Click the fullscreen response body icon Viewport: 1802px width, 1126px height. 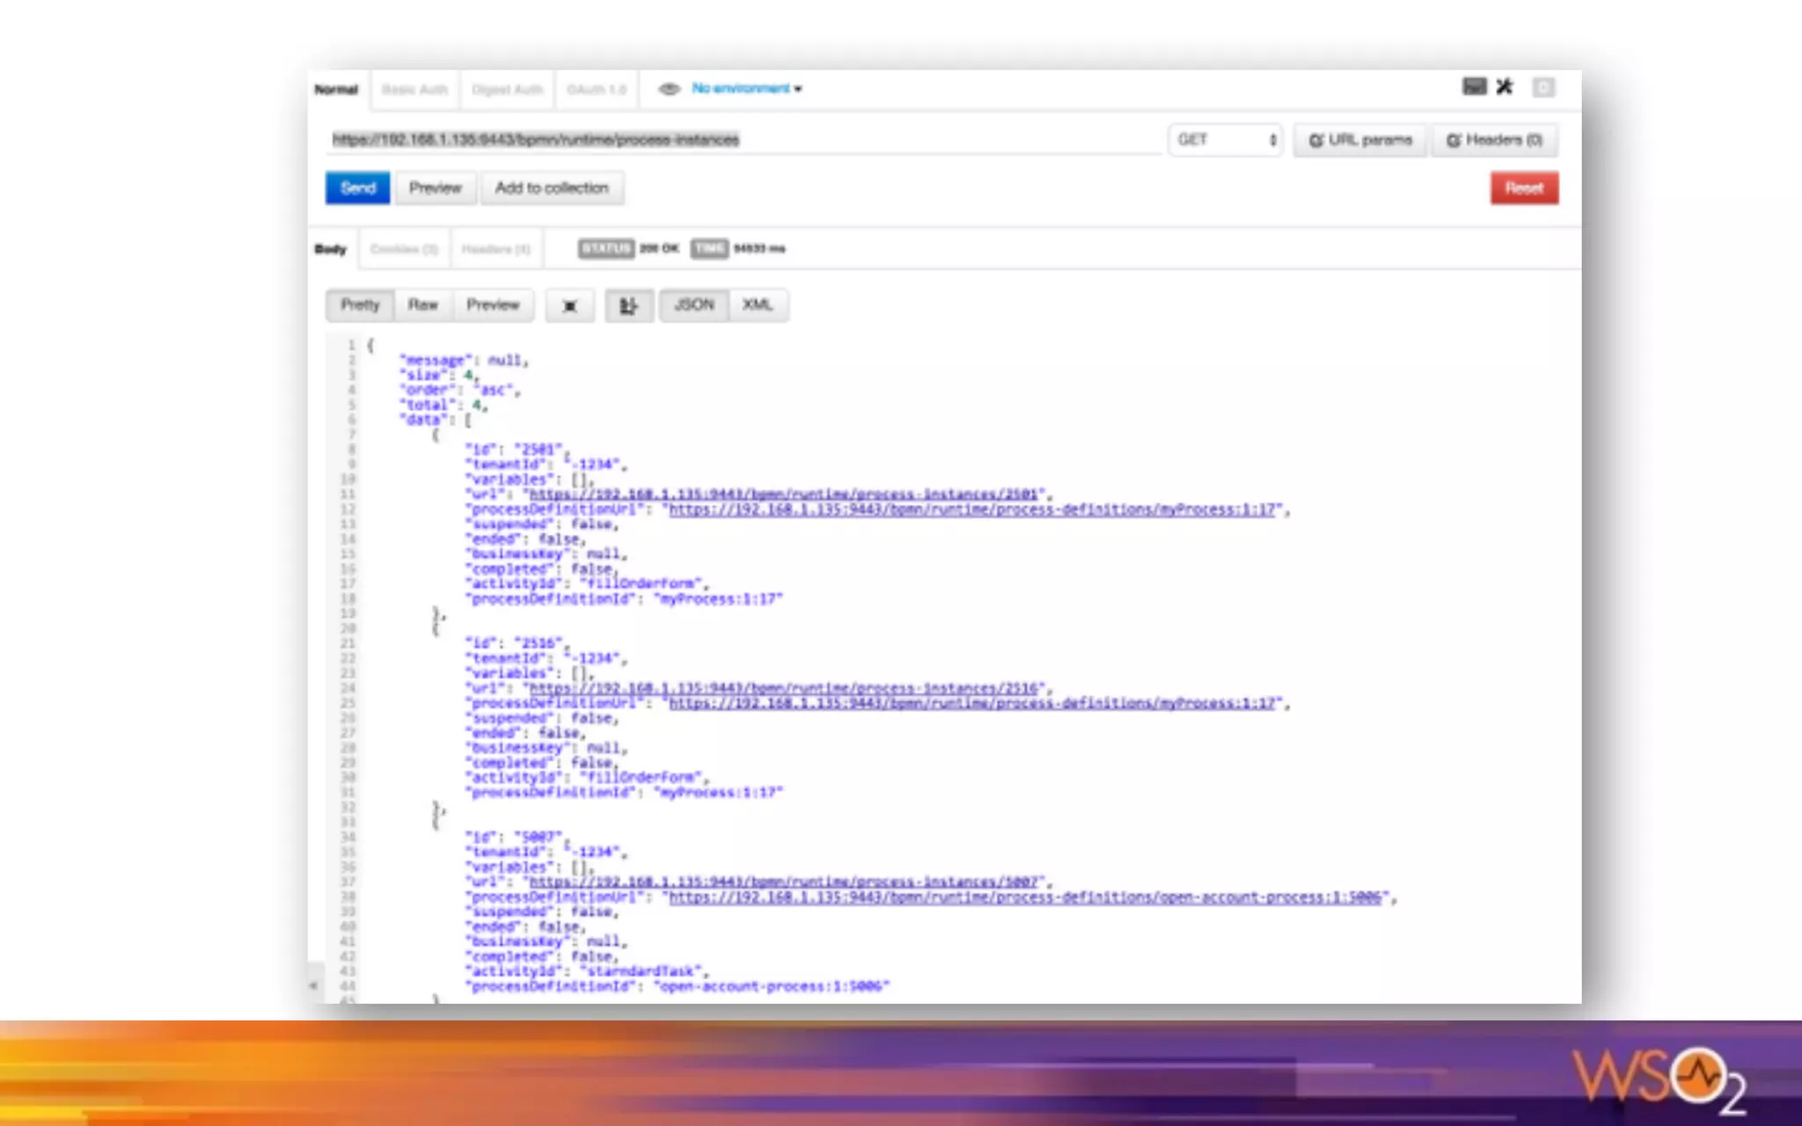tap(569, 305)
